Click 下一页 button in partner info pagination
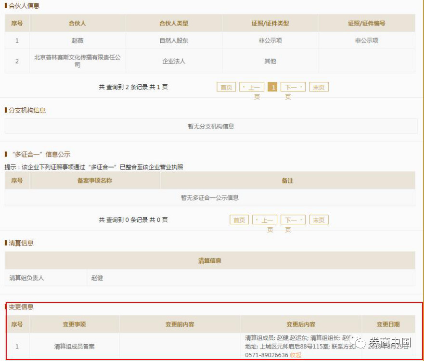 tap(293, 87)
